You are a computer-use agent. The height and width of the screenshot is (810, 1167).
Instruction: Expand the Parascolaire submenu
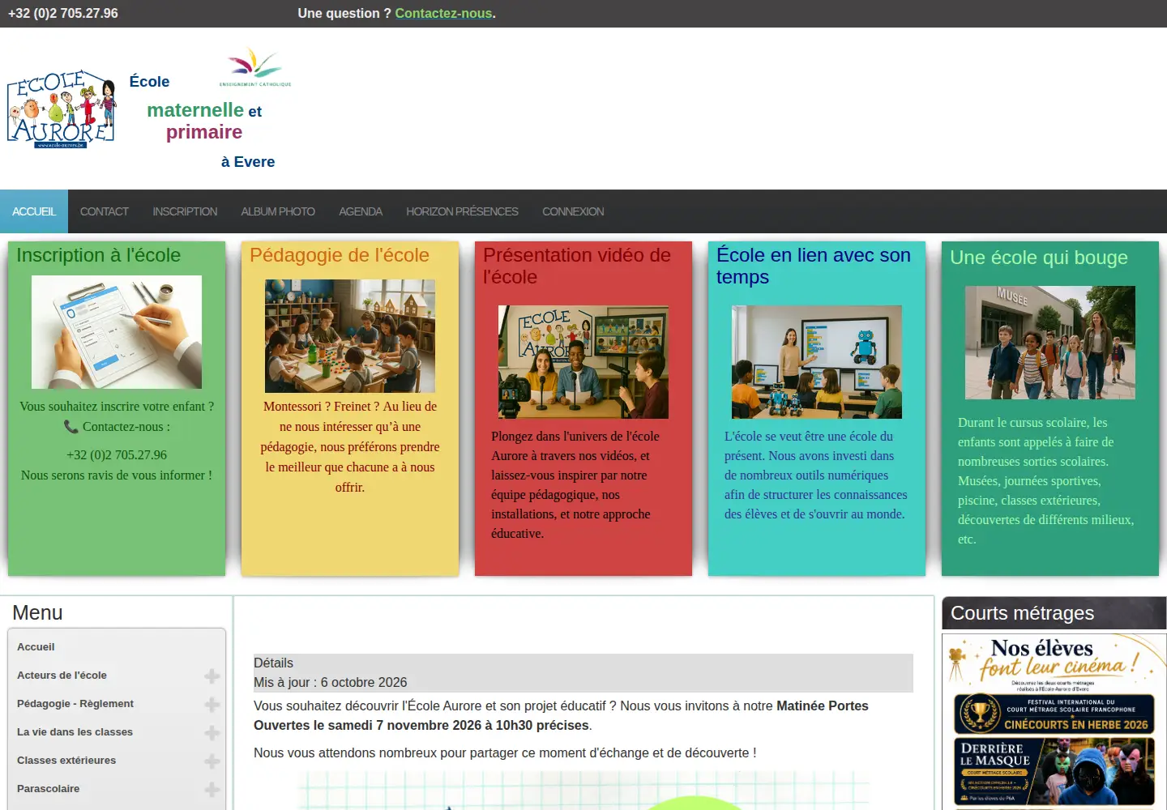point(212,789)
